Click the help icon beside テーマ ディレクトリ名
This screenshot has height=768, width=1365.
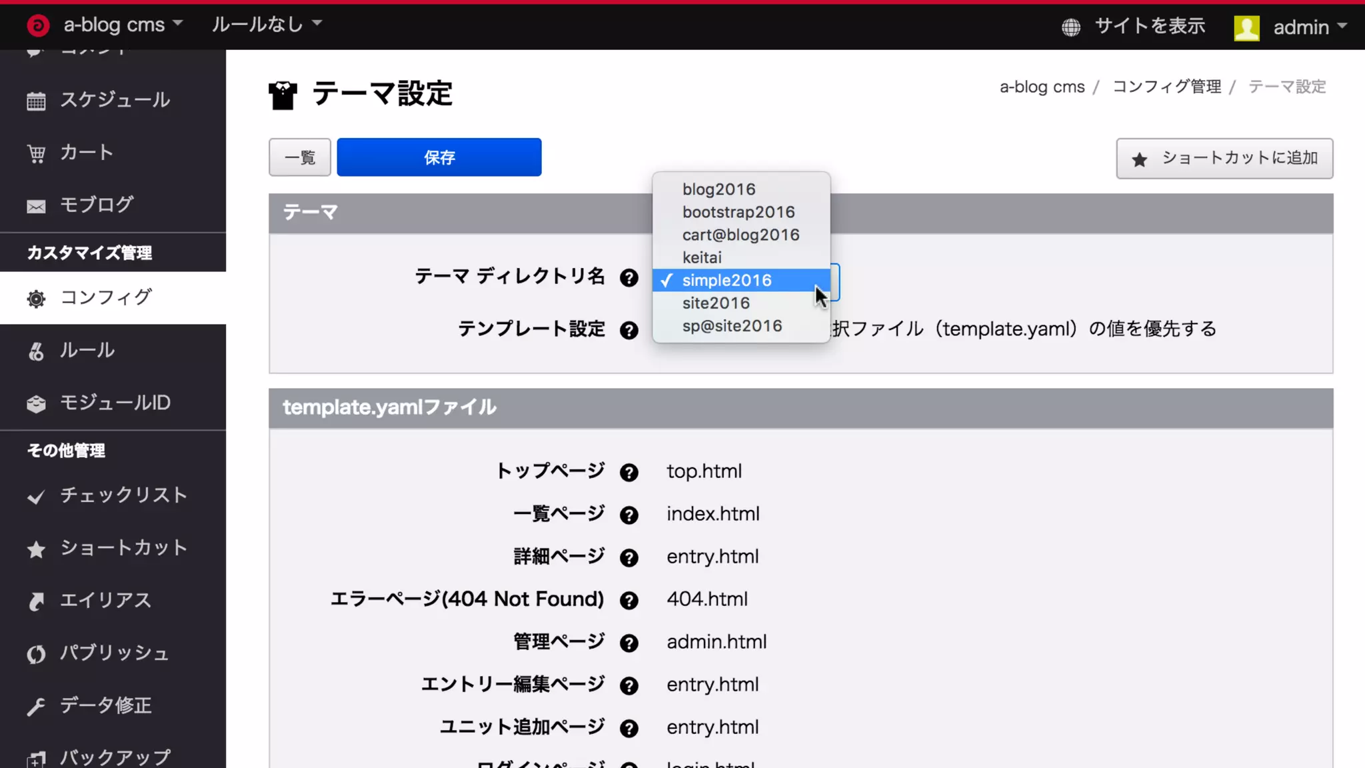(629, 278)
